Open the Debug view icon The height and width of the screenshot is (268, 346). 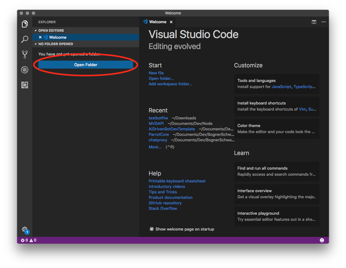click(25, 70)
